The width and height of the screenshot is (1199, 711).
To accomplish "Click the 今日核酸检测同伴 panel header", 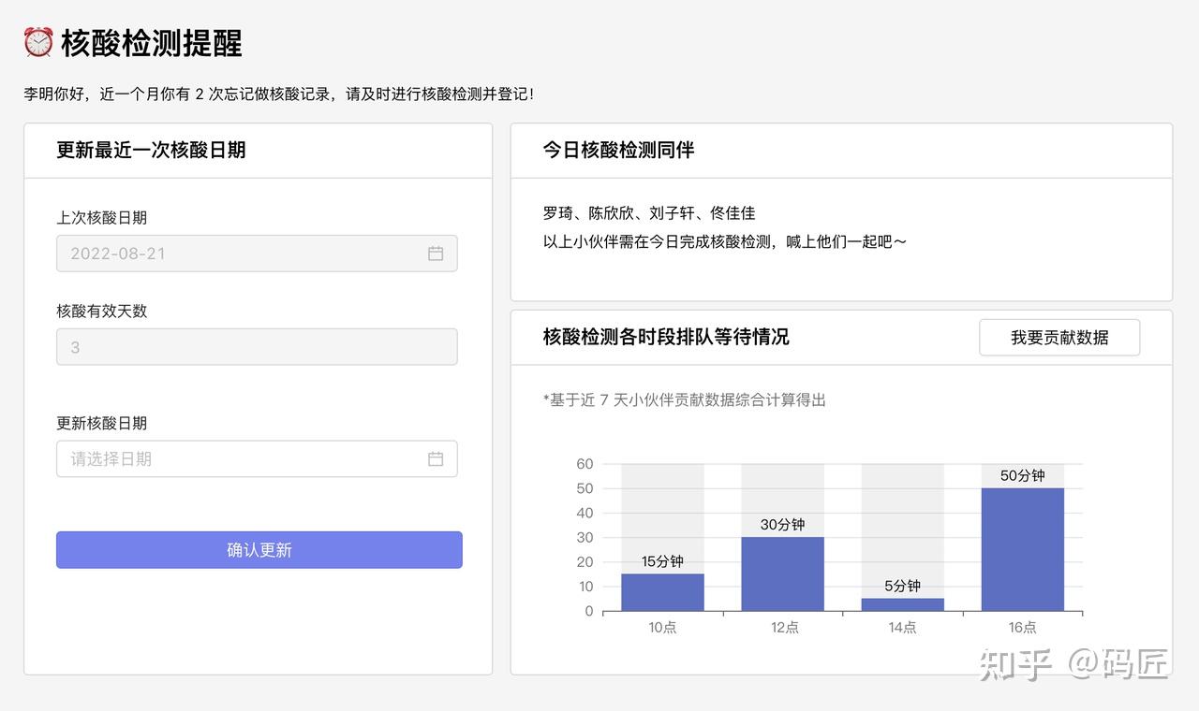I will click(x=618, y=150).
